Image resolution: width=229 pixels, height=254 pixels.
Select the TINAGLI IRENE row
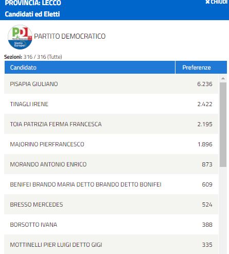pyautogui.click(x=111, y=104)
